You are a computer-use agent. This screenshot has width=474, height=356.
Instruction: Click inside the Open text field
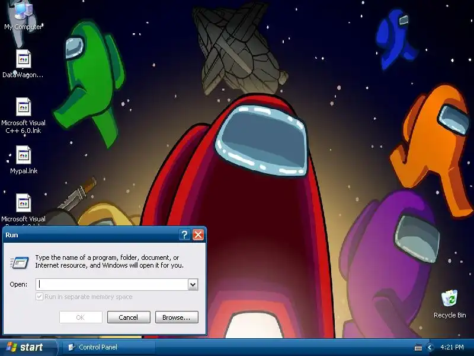click(x=112, y=285)
